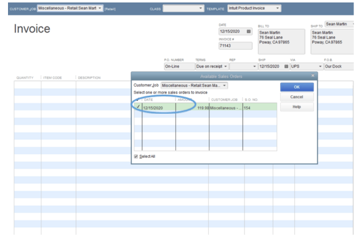Click the Miscellaneous customer cell in sales order row

226,107
